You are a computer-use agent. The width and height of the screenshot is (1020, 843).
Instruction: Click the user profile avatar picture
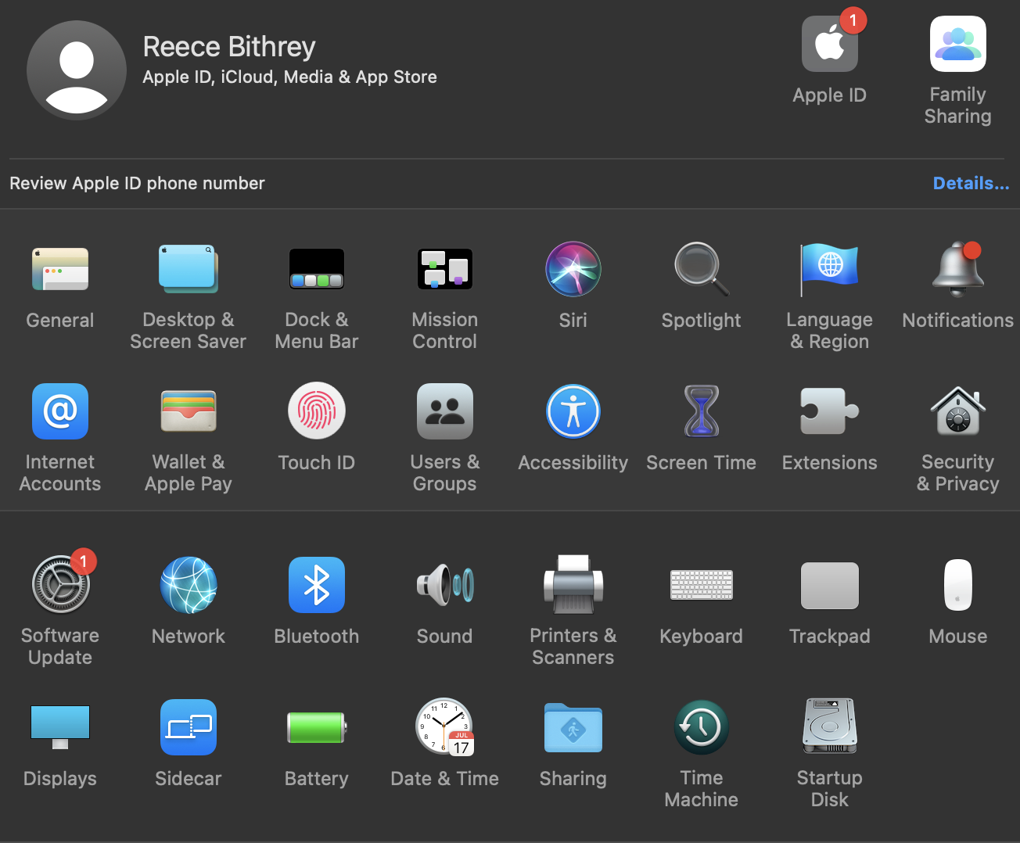[77, 70]
